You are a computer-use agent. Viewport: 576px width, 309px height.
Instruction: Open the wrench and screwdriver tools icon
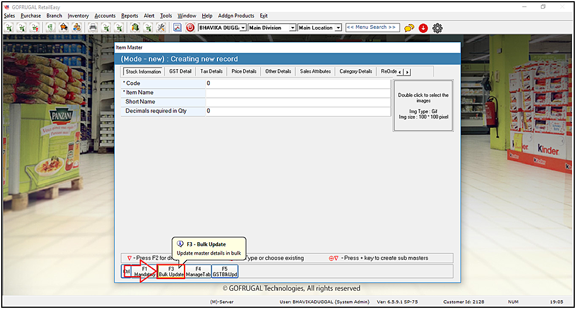coord(161,28)
